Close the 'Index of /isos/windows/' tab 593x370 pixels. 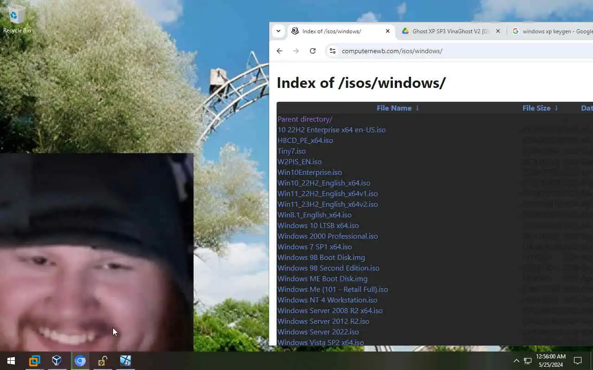388,31
